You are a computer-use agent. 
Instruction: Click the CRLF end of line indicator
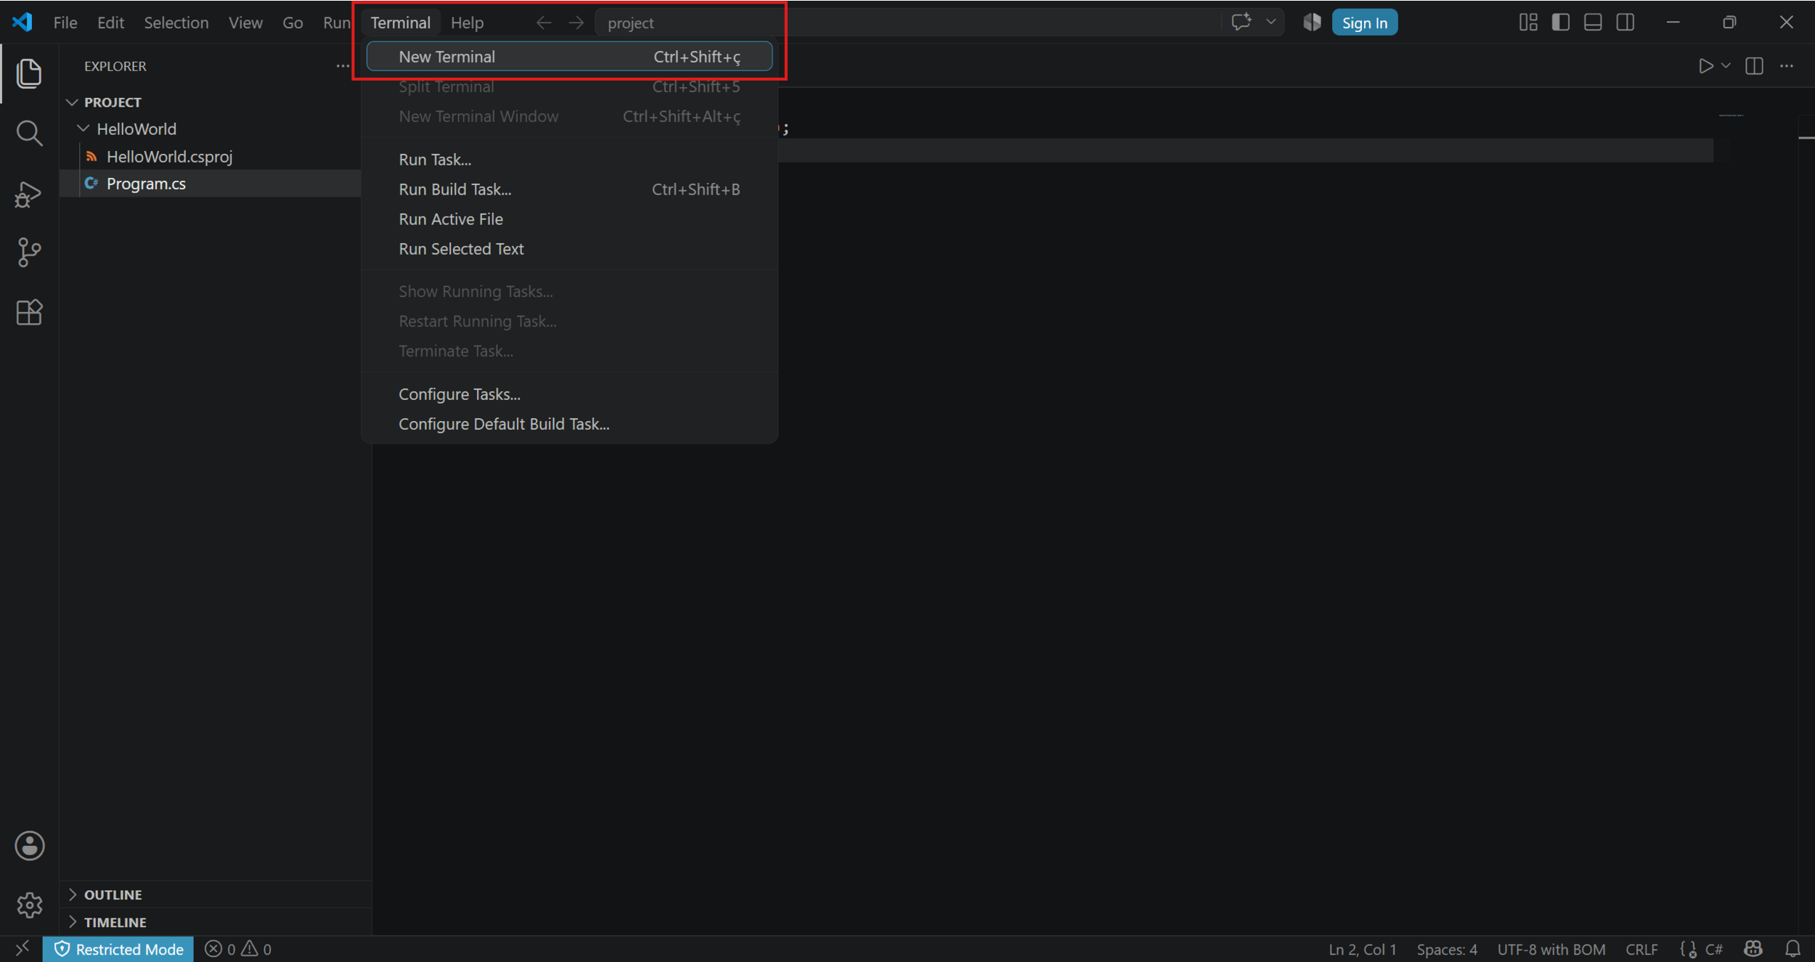pos(1641,949)
